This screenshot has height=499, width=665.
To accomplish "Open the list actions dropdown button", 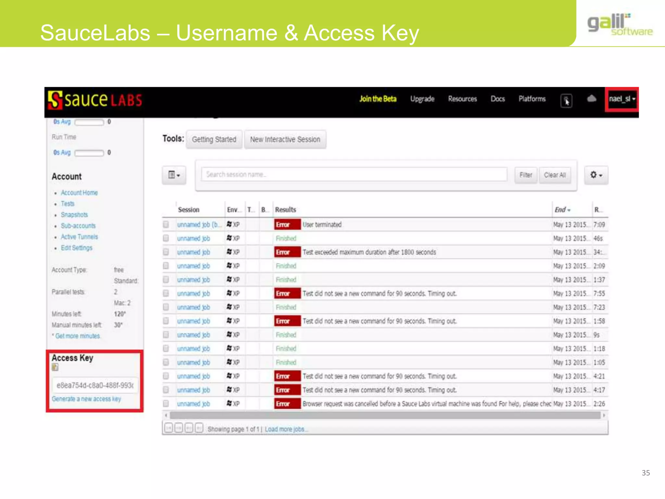I will pos(174,175).
